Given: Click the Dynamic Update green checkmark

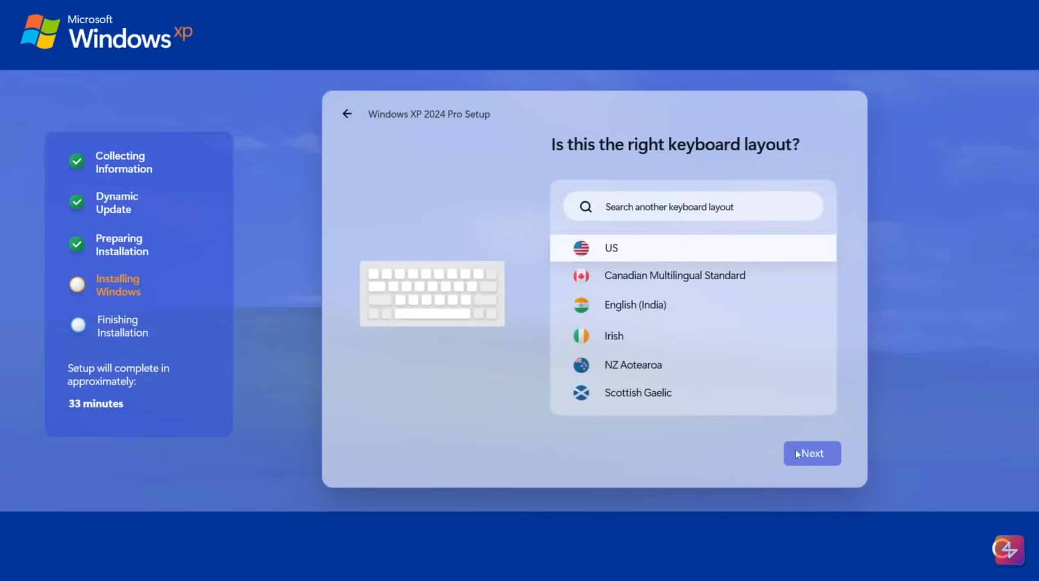Looking at the screenshot, I should point(77,202).
